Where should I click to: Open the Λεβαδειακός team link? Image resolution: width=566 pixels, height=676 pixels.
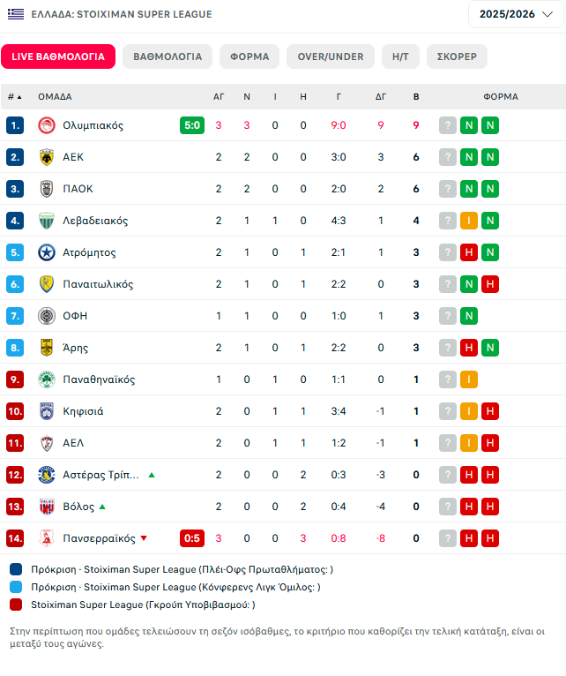pos(95,221)
